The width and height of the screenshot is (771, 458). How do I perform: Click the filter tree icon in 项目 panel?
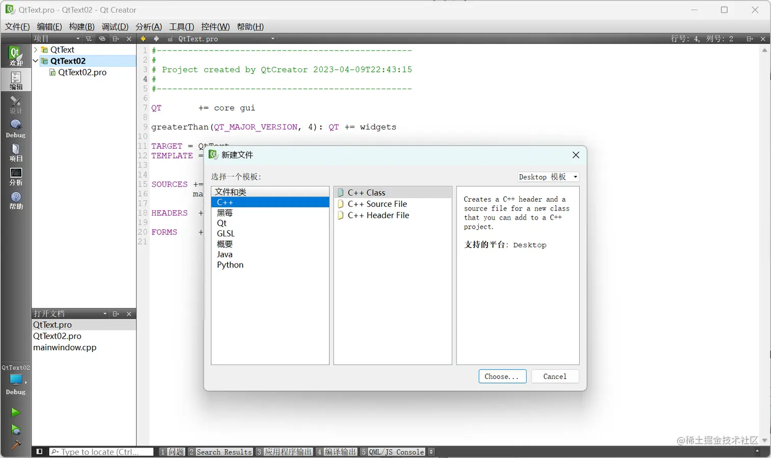point(89,39)
